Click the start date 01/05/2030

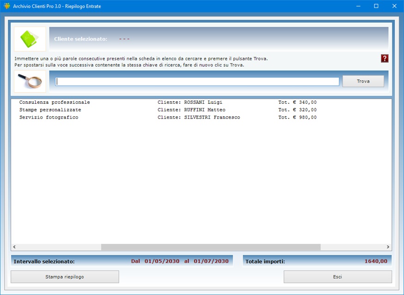162,261
